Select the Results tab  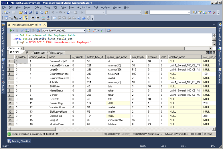coord(40,53)
